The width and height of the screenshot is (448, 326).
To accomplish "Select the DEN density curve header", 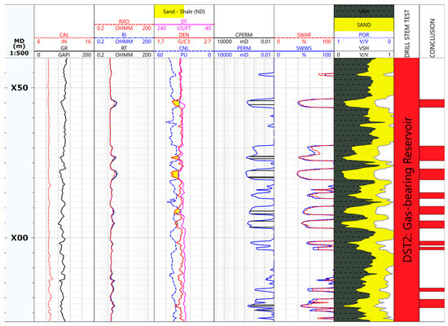I will coord(184,35).
